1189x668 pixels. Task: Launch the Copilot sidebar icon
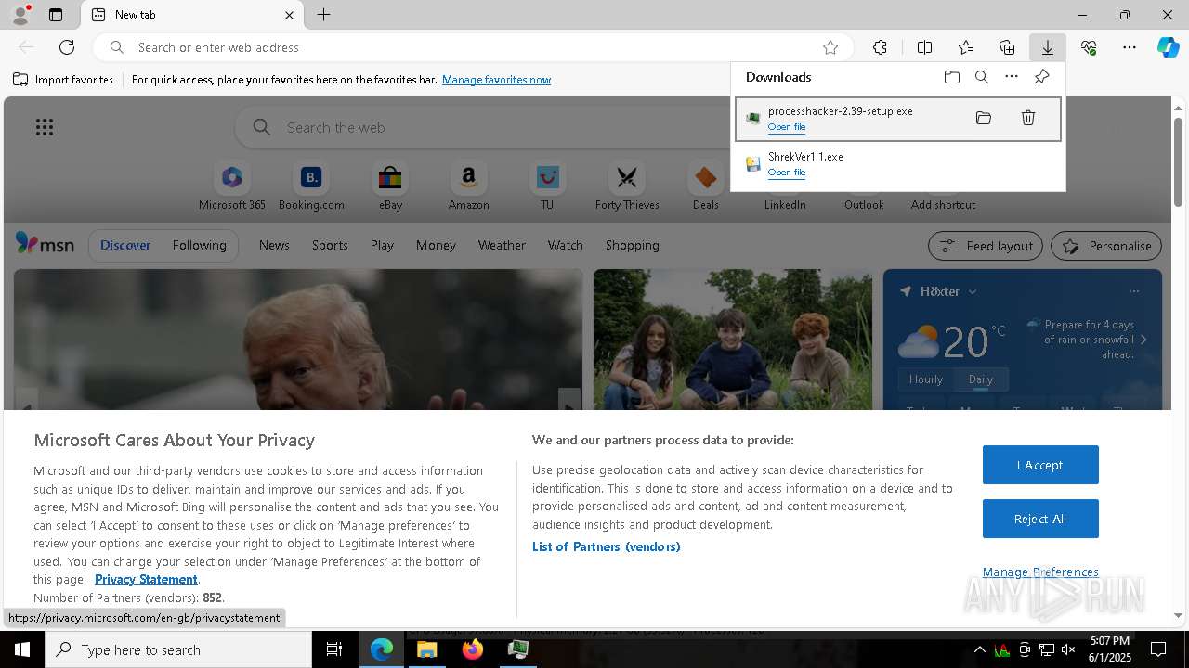pos(1168,47)
